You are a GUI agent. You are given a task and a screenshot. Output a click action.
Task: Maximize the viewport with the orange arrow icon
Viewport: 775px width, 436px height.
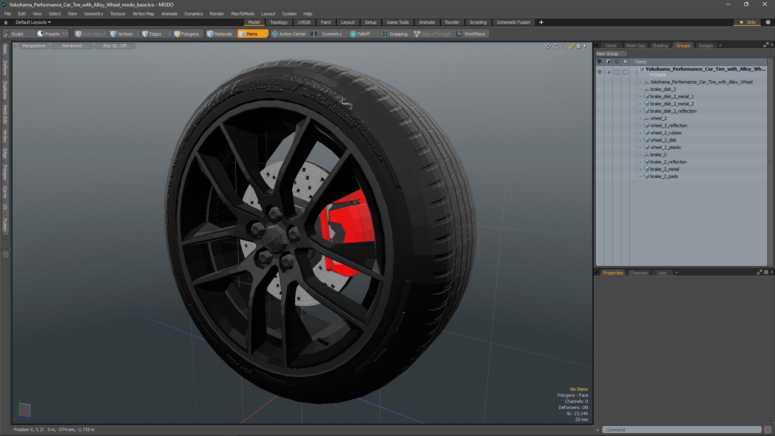tap(572, 46)
